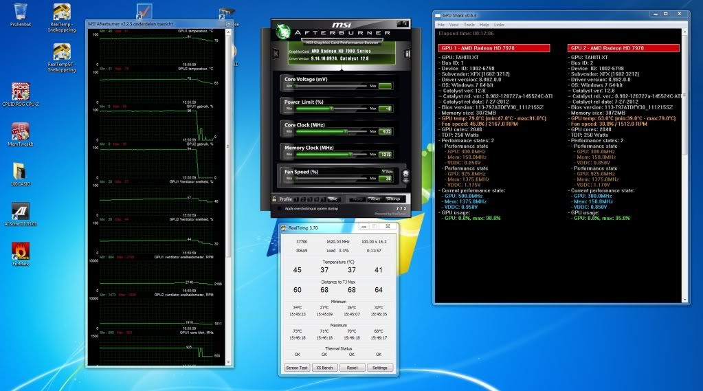Expand the Help menu in GPU Shark
The height and width of the screenshot is (391, 703).
(484, 24)
